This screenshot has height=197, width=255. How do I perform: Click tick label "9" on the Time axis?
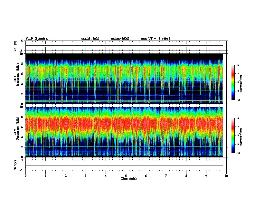coord(206,176)
